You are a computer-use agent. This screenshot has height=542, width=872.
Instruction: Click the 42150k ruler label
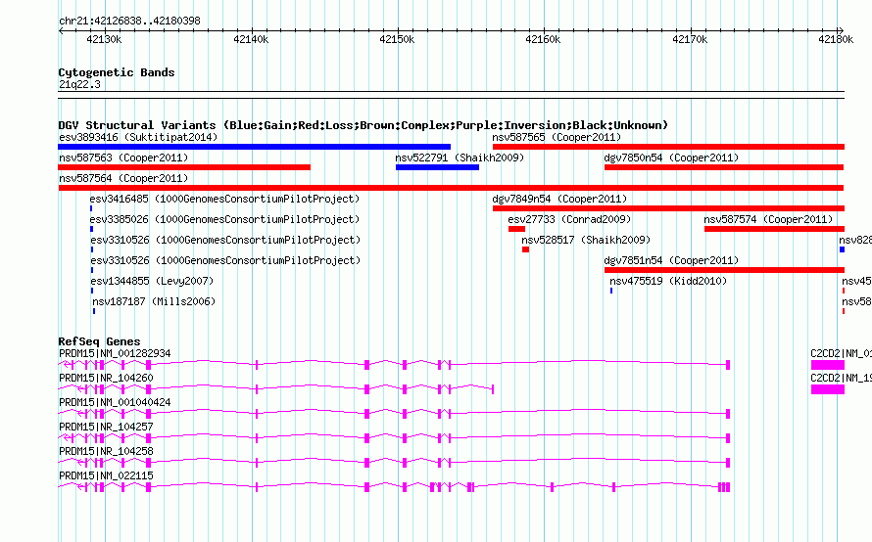click(x=397, y=39)
